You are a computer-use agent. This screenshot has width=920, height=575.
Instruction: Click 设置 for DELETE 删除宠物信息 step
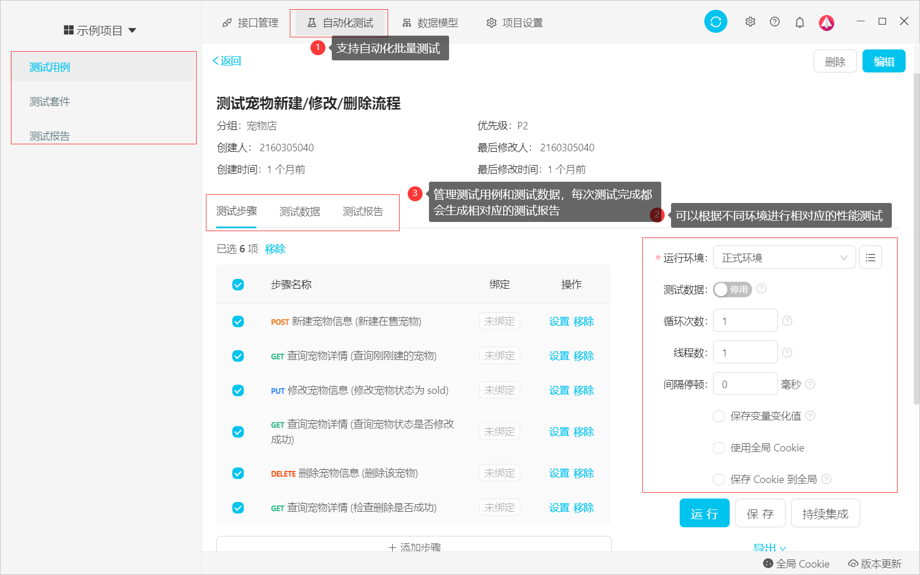point(559,473)
